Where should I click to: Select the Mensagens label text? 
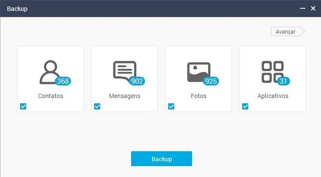click(x=125, y=96)
